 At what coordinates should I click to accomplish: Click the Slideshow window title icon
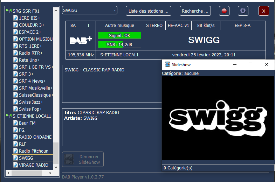[167, 64]
